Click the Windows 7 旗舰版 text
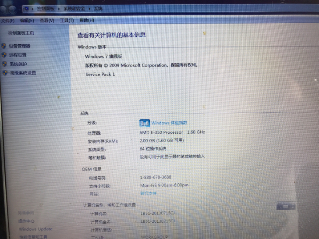This screenshot has width=319, height=239. click(103, 57)
